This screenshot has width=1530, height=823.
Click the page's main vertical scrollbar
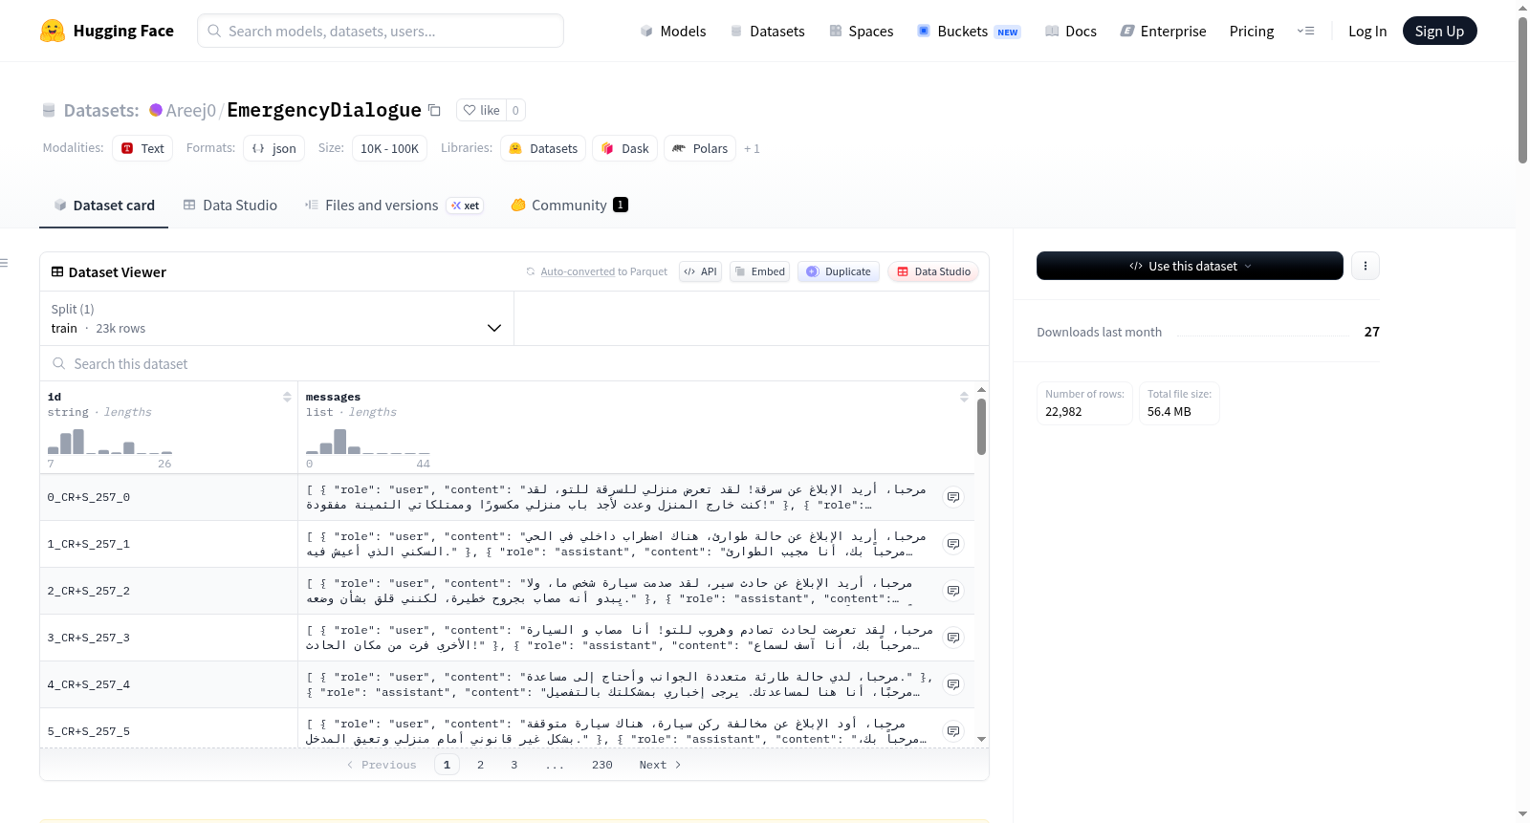click(1522, 91)
